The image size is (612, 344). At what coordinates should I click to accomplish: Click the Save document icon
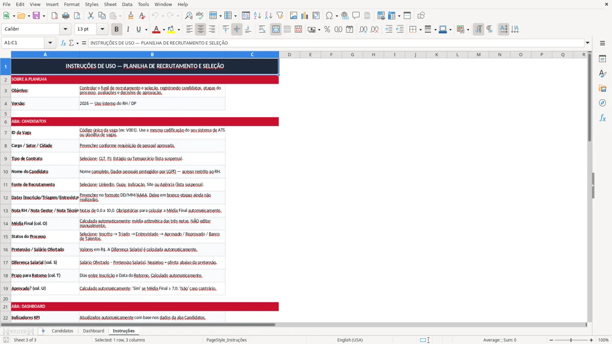[36, 16]
